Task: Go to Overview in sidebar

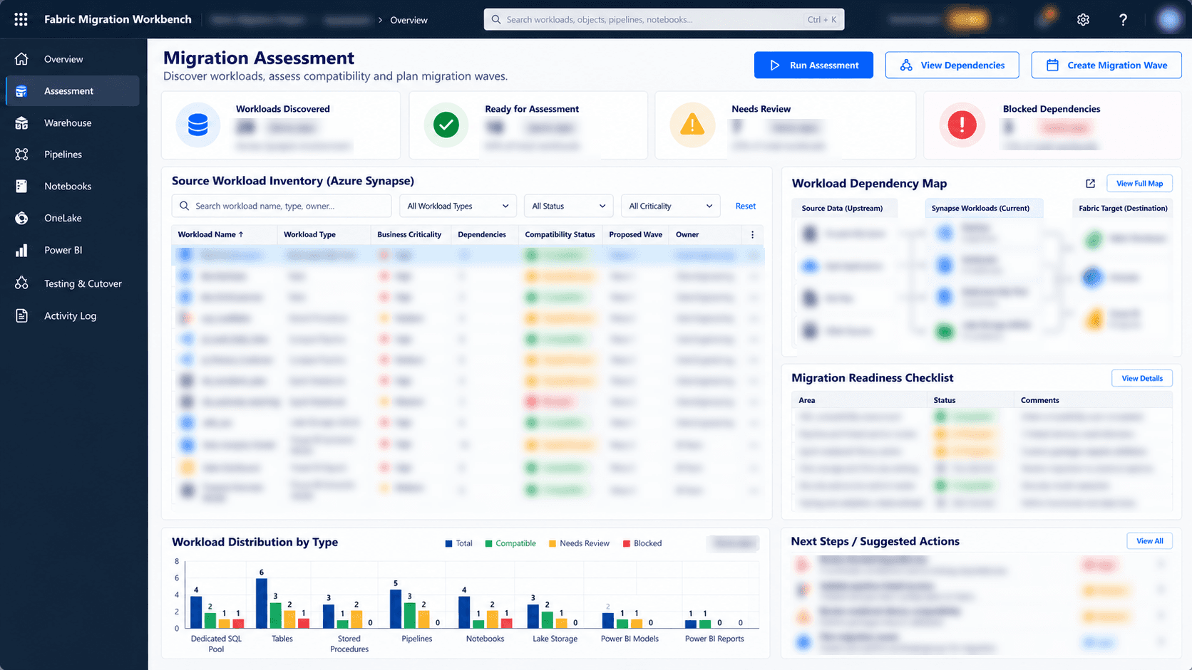Action: (73, 59)
